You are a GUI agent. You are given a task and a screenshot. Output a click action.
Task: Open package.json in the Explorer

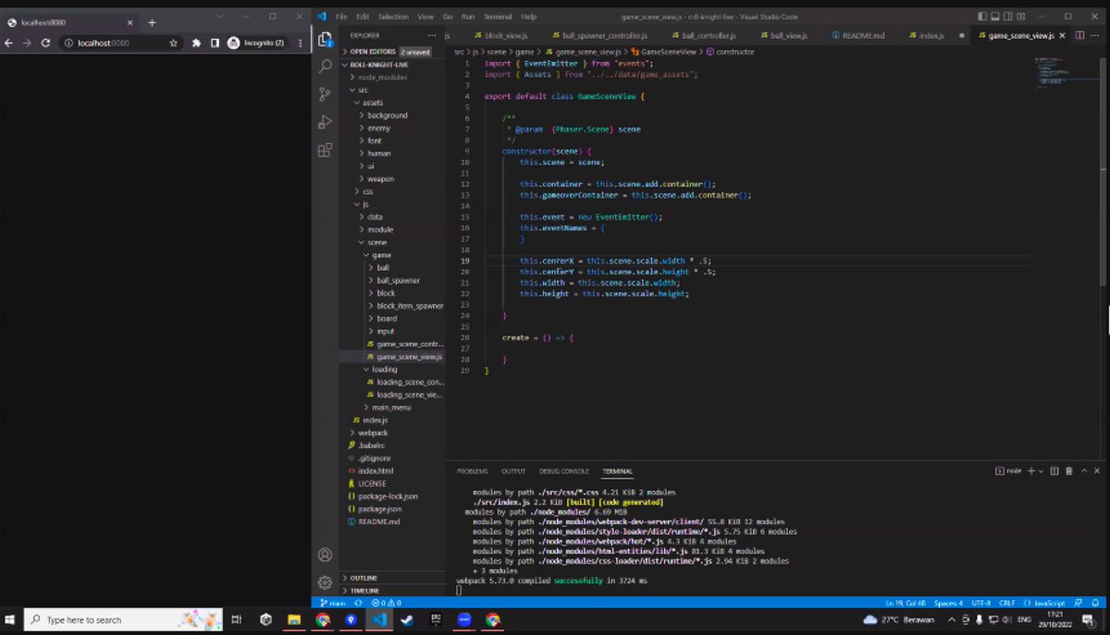click(x=379, y=508)
